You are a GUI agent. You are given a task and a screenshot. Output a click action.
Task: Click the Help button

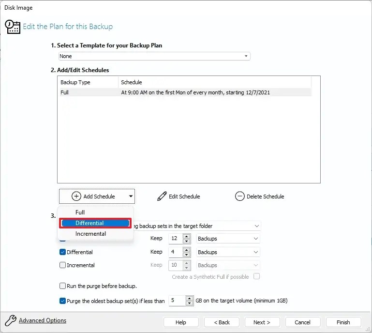coord(181,322)
